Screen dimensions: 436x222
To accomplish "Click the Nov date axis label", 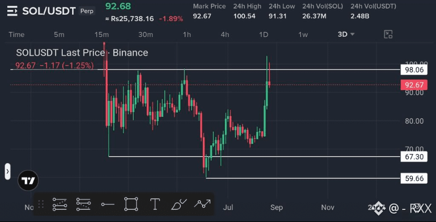I will pos(328,207).
